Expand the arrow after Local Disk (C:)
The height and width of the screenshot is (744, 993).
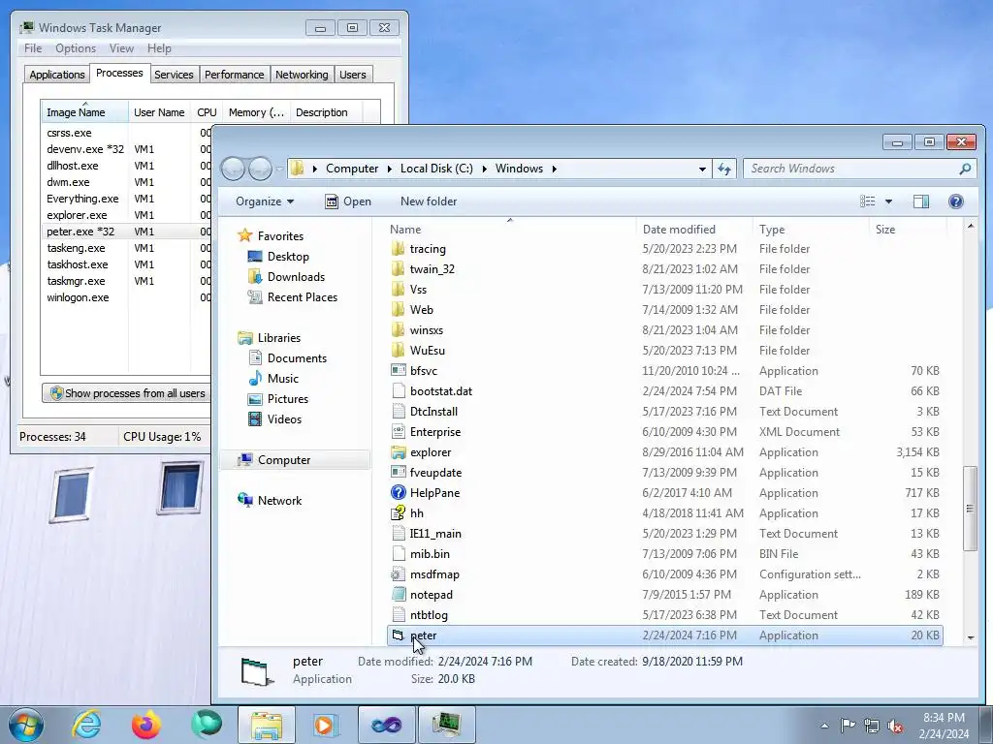485,169
